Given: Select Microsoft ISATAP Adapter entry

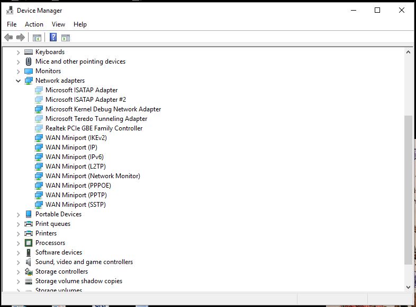Looking at the screenshot, I should coord(82,90).
